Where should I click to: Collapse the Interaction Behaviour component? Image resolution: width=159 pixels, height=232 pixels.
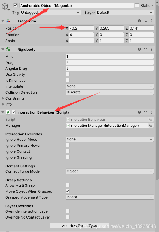3,112
